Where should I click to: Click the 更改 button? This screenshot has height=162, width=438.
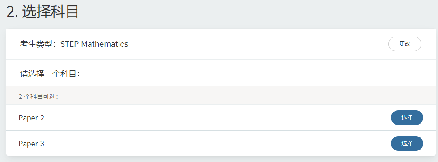click(404, 44)
